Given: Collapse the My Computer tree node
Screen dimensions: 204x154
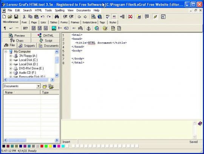Looking at the screenshot, I should (6, 52).
